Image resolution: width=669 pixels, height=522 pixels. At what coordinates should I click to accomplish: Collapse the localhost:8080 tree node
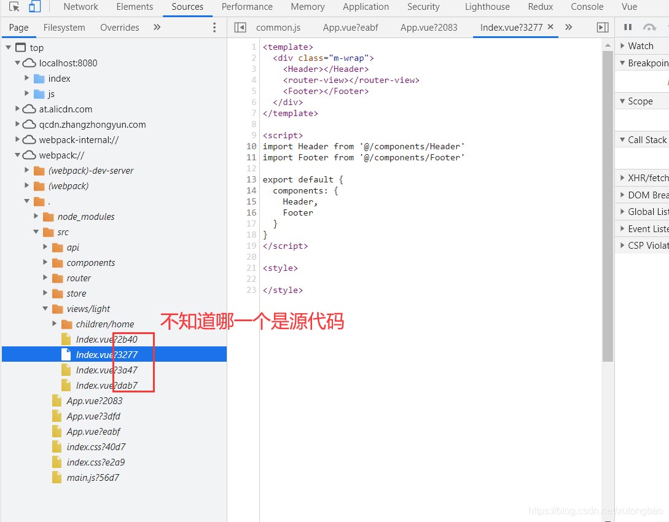17,63
